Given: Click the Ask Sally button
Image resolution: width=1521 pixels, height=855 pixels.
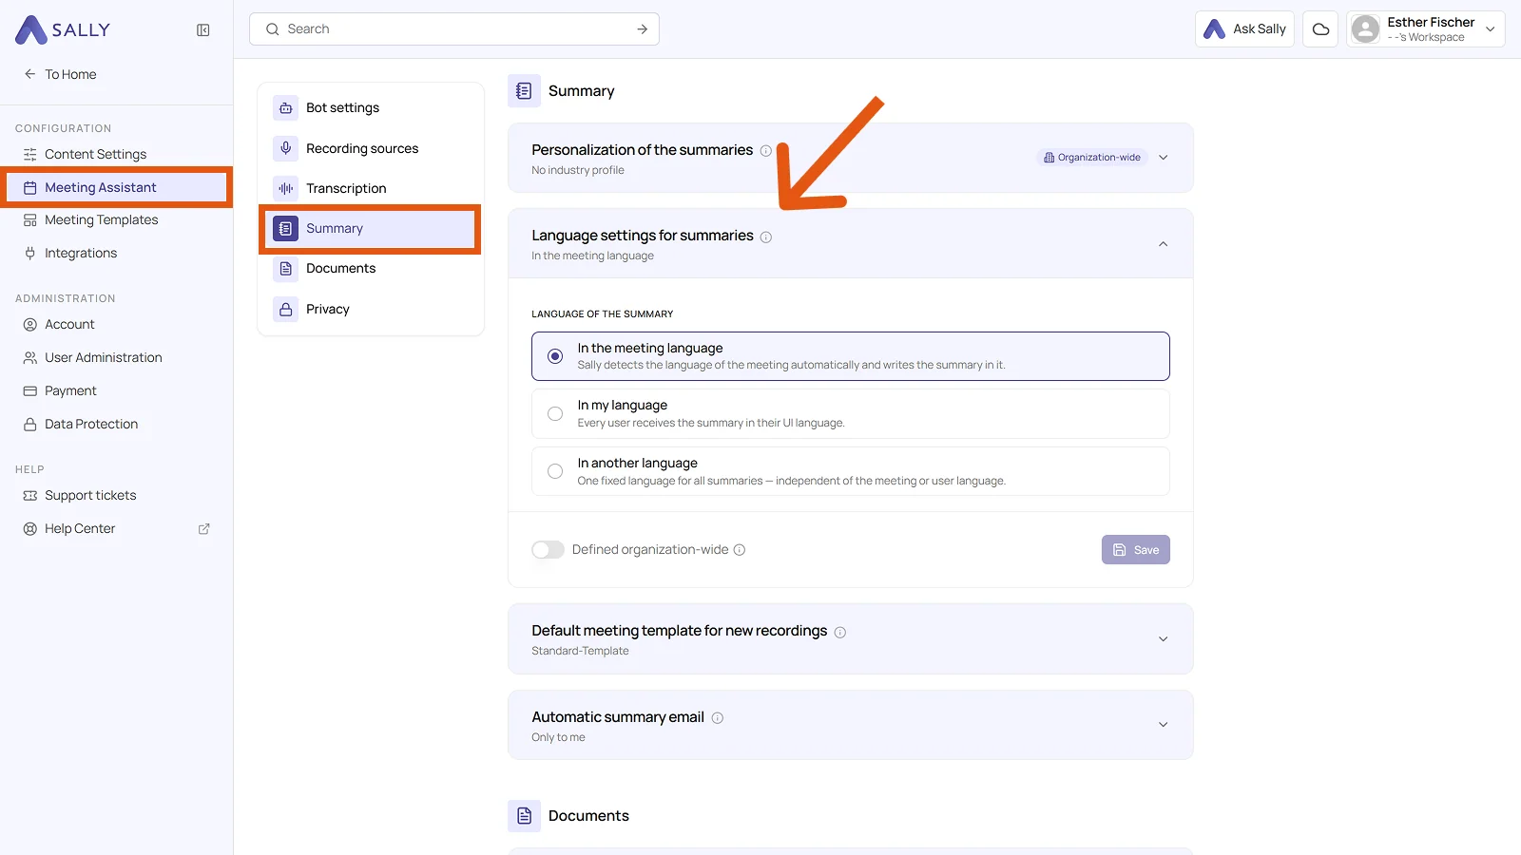Looking at the screenshot, I should click(x=1244, y=29).
